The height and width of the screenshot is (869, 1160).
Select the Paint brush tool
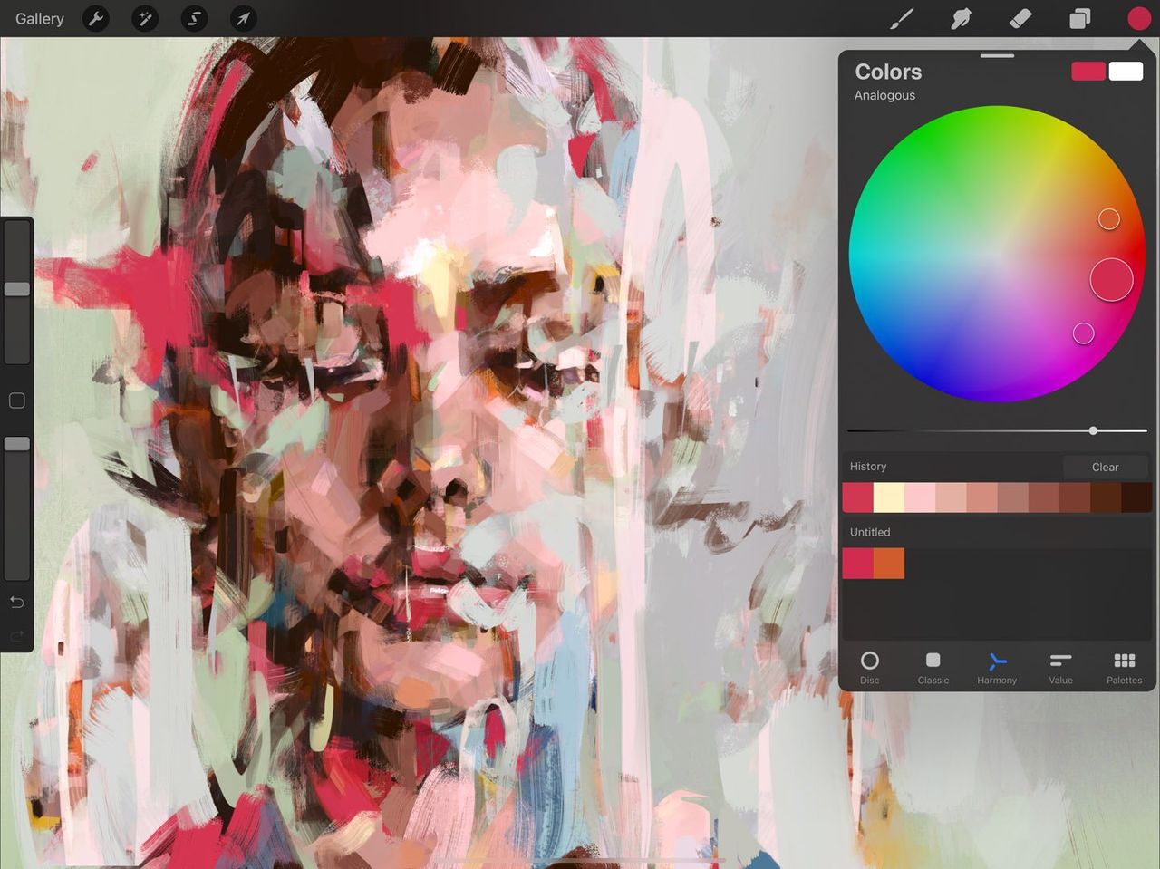[902, 18]
